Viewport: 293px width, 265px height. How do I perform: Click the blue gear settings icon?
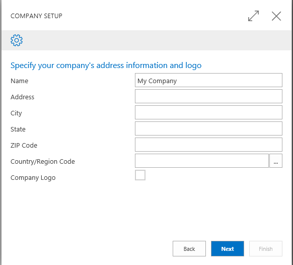click(17, 40)
